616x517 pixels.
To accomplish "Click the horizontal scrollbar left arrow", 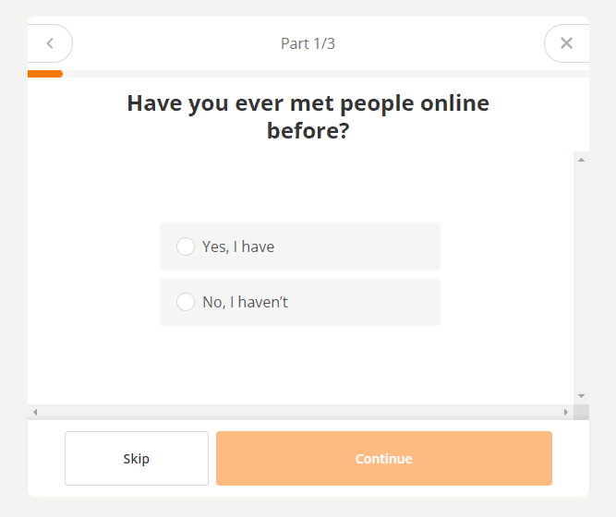I will (35, 412).
